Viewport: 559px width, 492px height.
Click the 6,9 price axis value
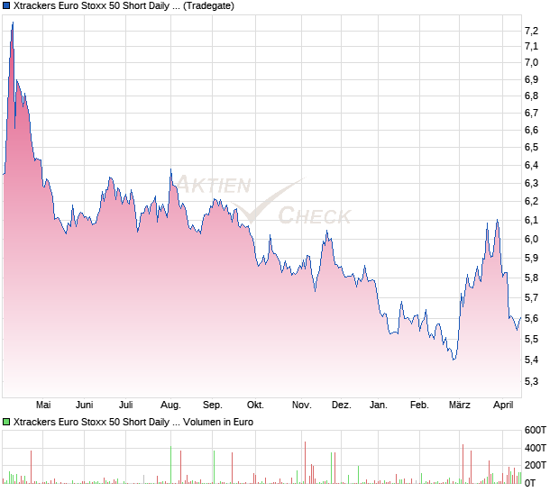[532, 79]
